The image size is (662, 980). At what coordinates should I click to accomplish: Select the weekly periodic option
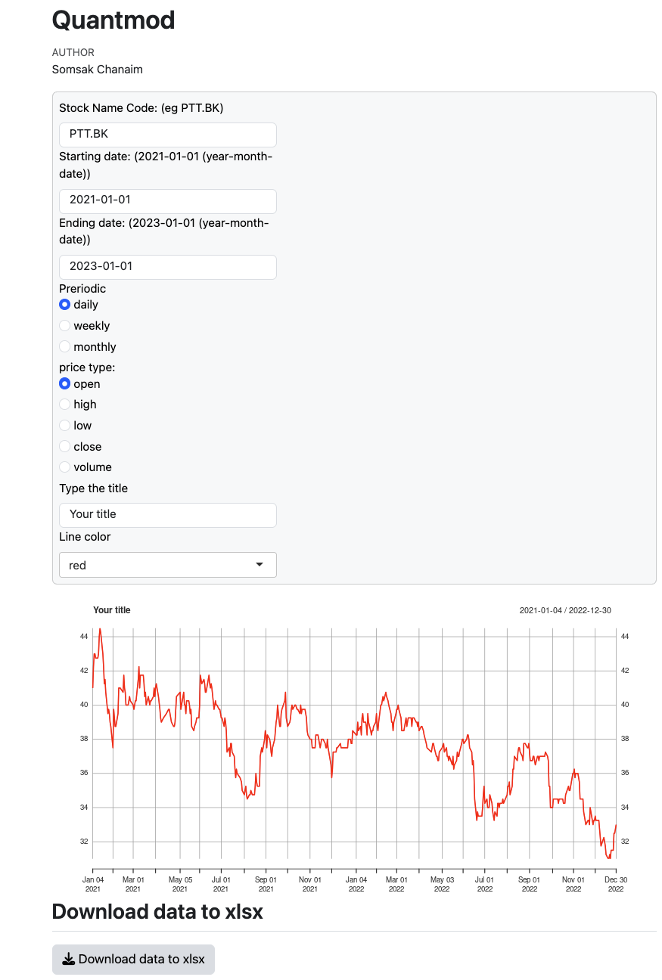(x=65, y=326)
